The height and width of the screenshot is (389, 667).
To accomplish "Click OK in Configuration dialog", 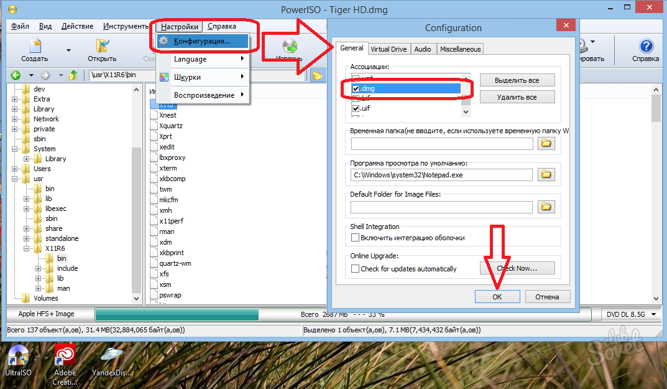I will pyautogui.click(x=497, y=296).
